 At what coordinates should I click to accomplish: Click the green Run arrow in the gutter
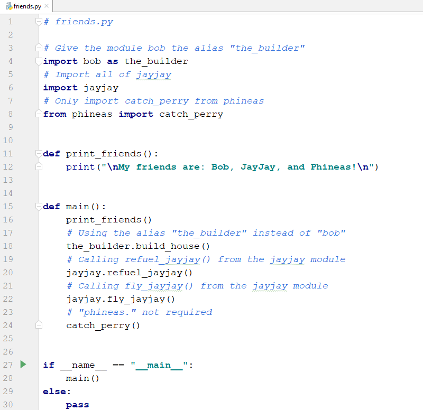(23, 365)
